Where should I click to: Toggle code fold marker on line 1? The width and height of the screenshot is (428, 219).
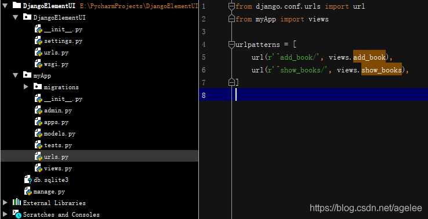pyautogui.click(x=231, y=6)
